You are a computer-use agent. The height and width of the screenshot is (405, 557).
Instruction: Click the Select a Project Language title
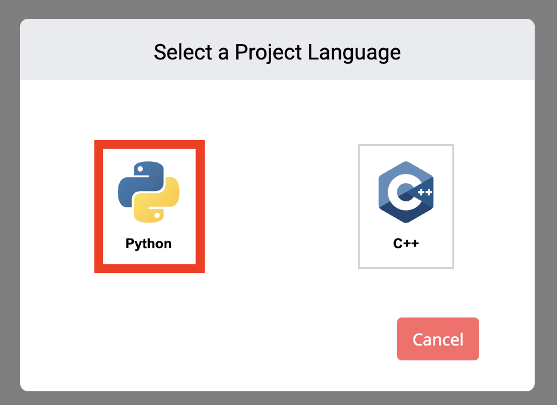(x=277, y=52)
